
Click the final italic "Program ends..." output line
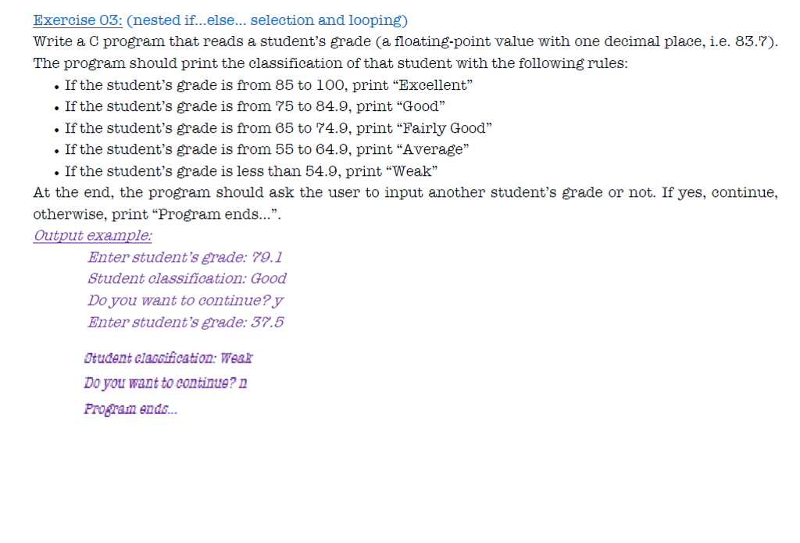tap(130, 409)
